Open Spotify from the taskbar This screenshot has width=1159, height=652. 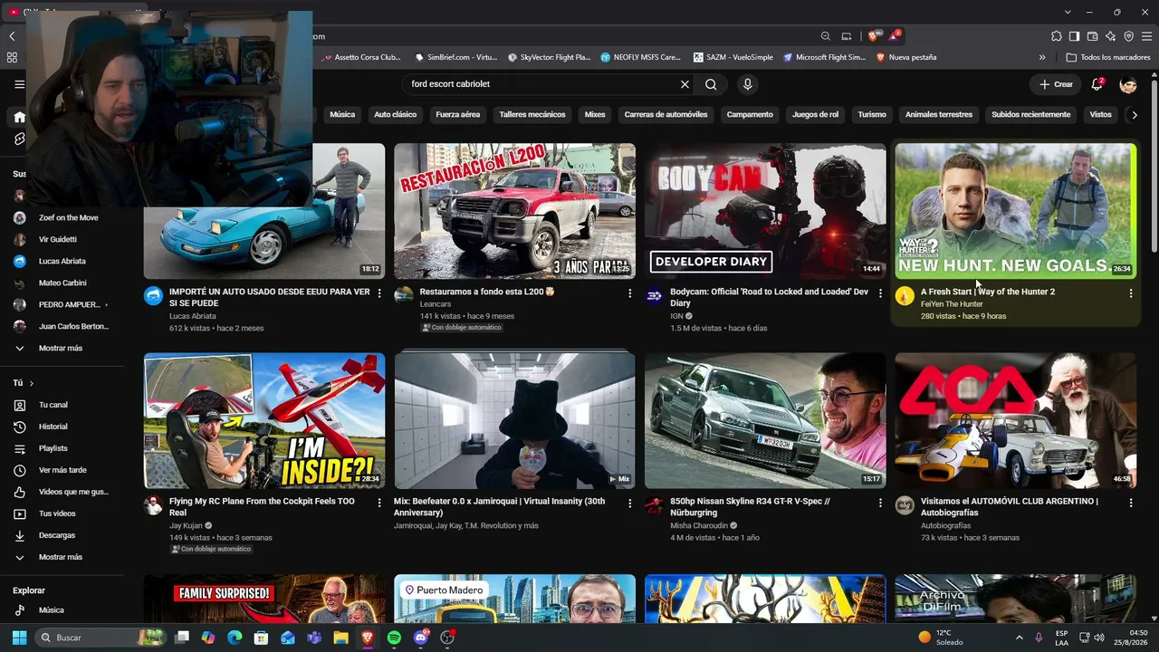[x=394, y=638]
